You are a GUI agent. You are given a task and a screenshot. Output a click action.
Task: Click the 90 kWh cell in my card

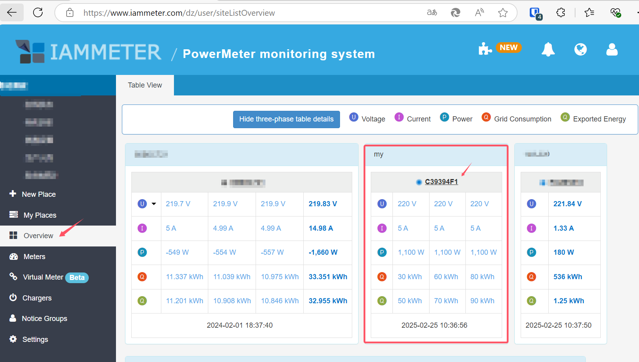tap(482, 301)
